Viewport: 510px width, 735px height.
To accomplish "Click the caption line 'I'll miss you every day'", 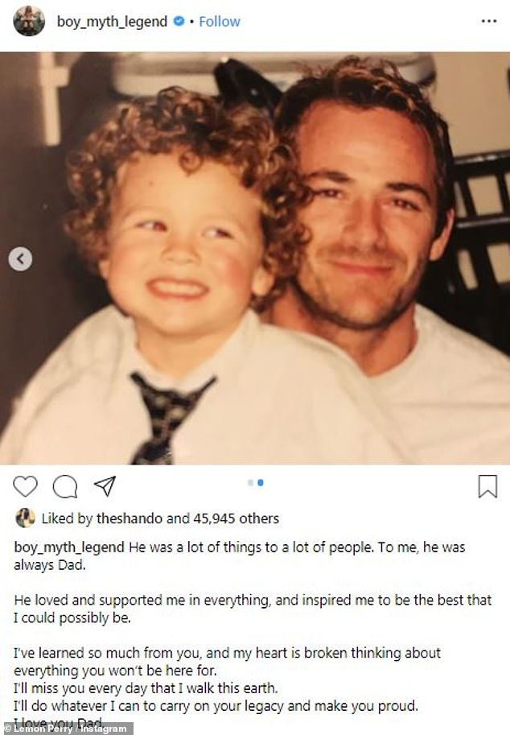I will coord(146,688).
